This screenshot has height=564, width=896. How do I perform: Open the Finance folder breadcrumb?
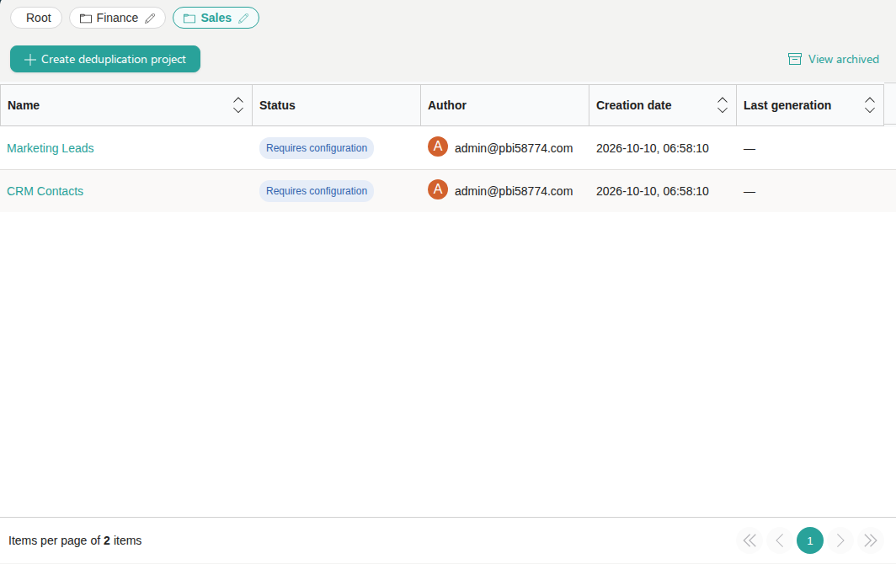(117, 18)
